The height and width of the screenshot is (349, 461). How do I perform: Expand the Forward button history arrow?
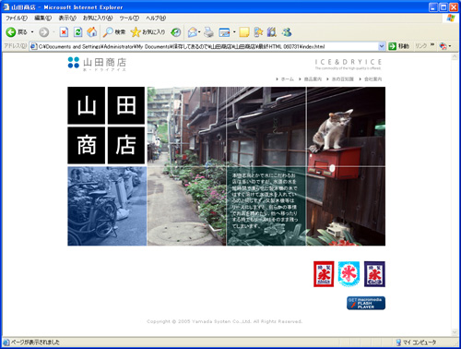[x=53, y=32]
